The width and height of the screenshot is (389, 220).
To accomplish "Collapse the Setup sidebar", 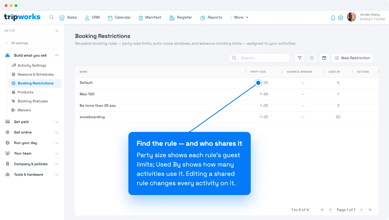I will 57,31.
